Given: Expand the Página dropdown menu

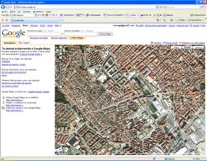Looking at the screenshot, I should [182, 20].
